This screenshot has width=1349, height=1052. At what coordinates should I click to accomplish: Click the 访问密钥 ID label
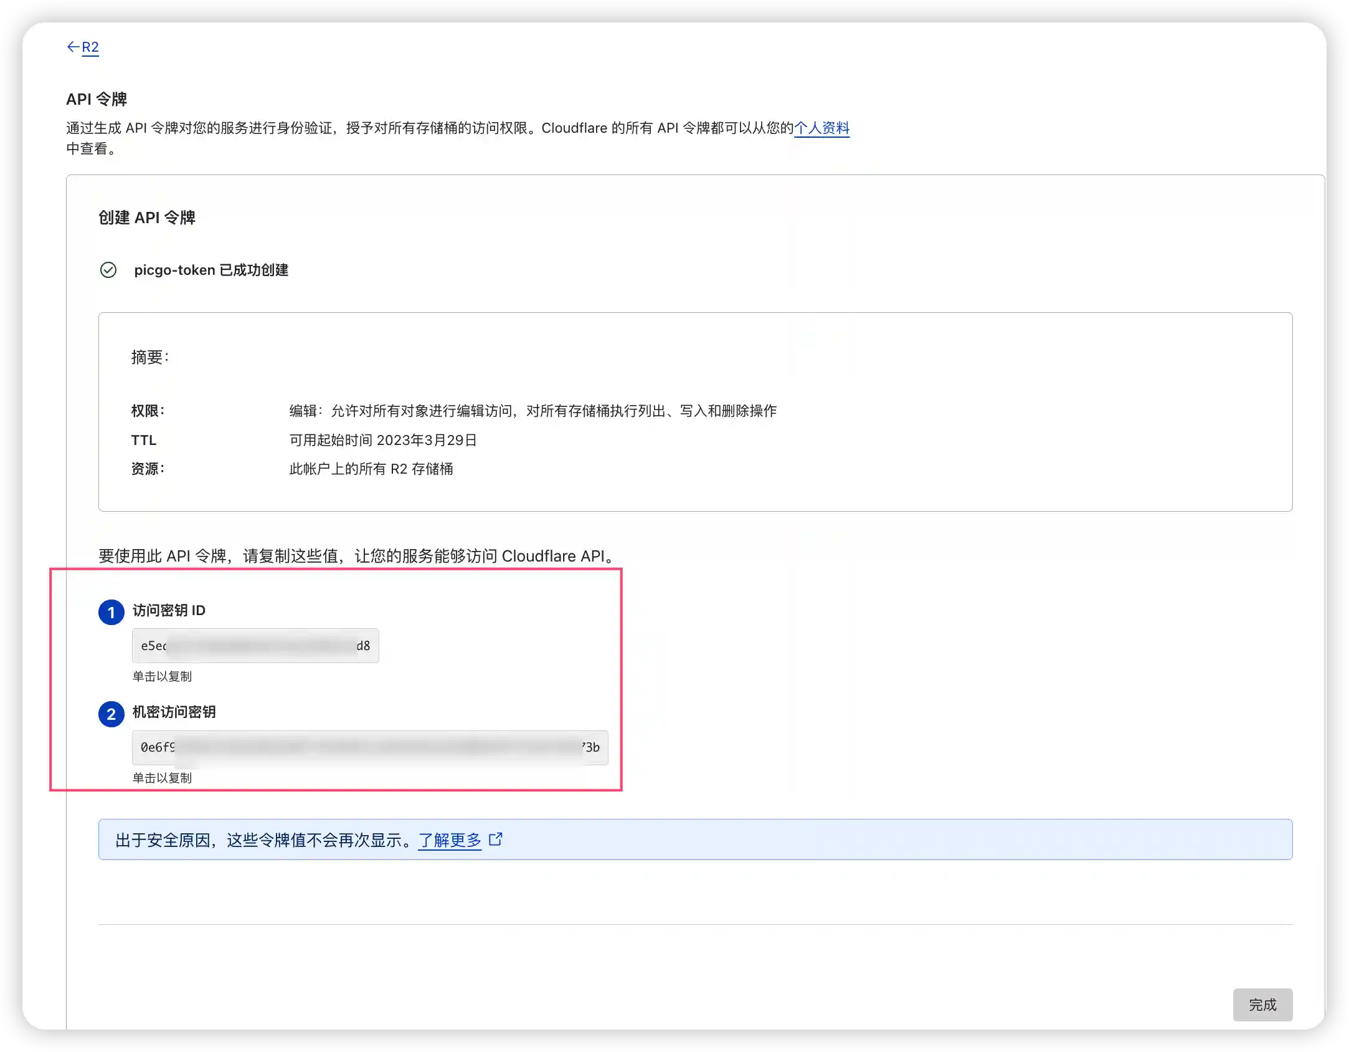pos(168,611)
